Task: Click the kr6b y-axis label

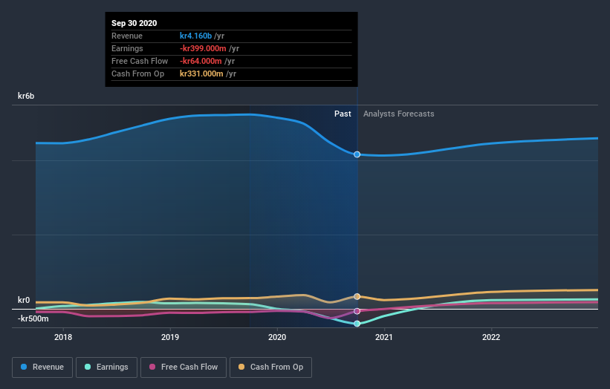Action: [x=26, y=96]
